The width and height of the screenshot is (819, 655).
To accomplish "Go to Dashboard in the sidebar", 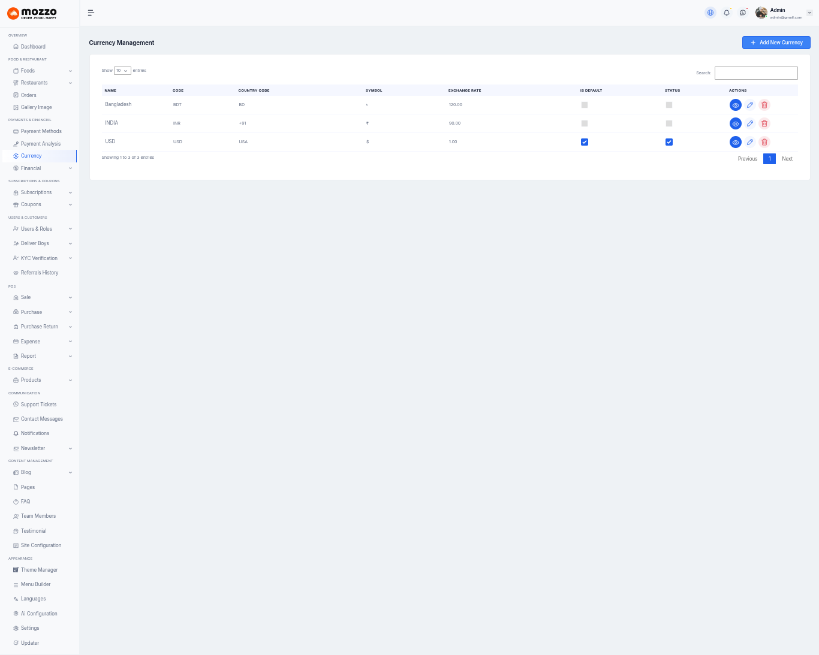I will coord(33,47).
